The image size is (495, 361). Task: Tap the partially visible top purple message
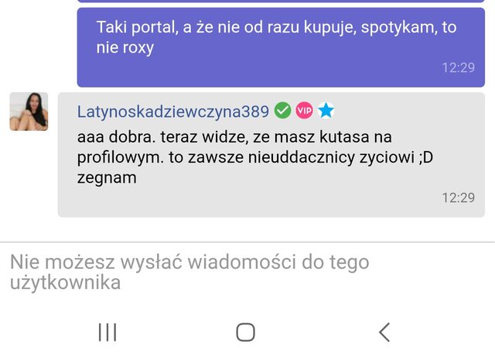281,2
